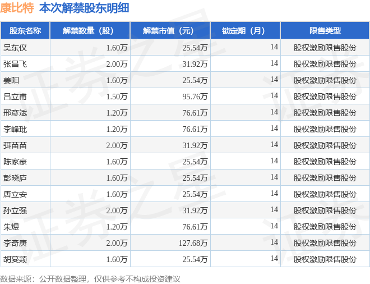Click the 数据来源 disclaimer footer text
The image size is (370, 284).
coord(90,279)
